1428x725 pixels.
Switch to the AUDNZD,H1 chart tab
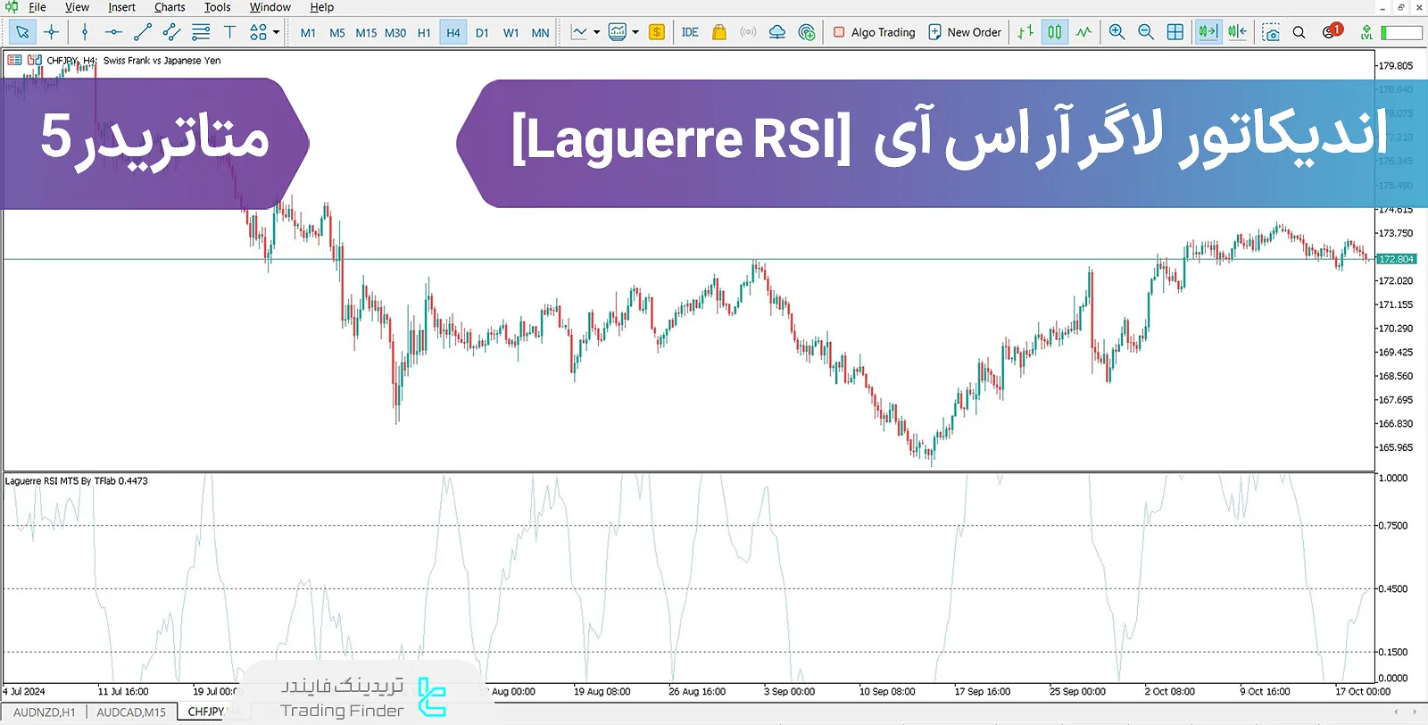click(45, 712)
